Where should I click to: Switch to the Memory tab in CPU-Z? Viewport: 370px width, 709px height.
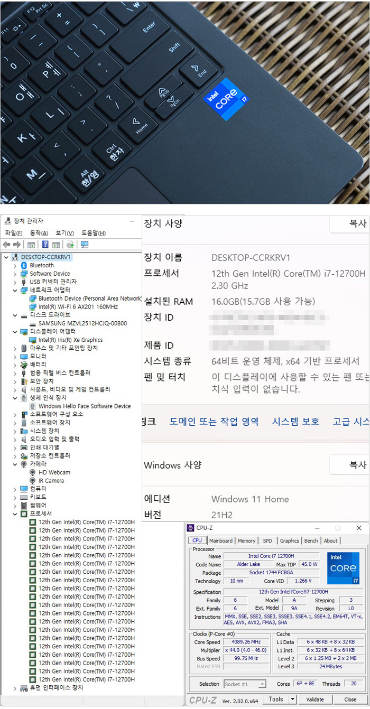click(x=246, y=540)
